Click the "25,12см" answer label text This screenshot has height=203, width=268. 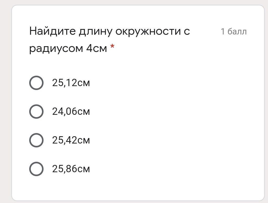(x=71, y=83)
